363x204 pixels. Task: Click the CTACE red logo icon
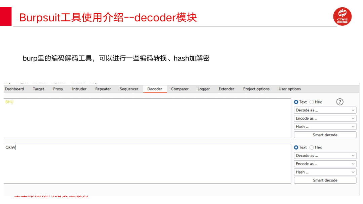point(342,16)
